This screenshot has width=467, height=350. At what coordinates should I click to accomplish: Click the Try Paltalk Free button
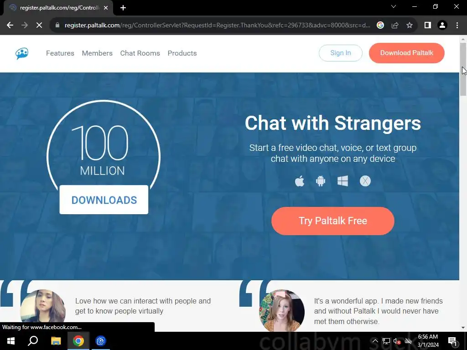point(332,221)
